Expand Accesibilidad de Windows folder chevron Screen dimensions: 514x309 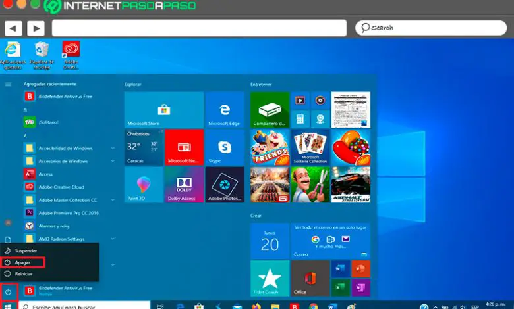point(113,148)
